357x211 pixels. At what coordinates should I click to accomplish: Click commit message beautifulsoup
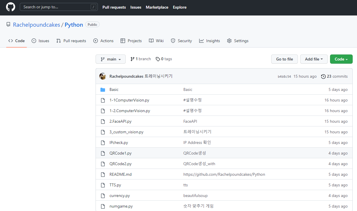[195, 196]
